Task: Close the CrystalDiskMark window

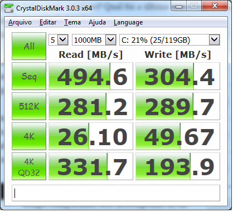Action: (x=215, y=6)
